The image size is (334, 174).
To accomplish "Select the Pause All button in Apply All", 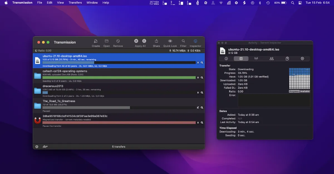I will pos(136,41).
